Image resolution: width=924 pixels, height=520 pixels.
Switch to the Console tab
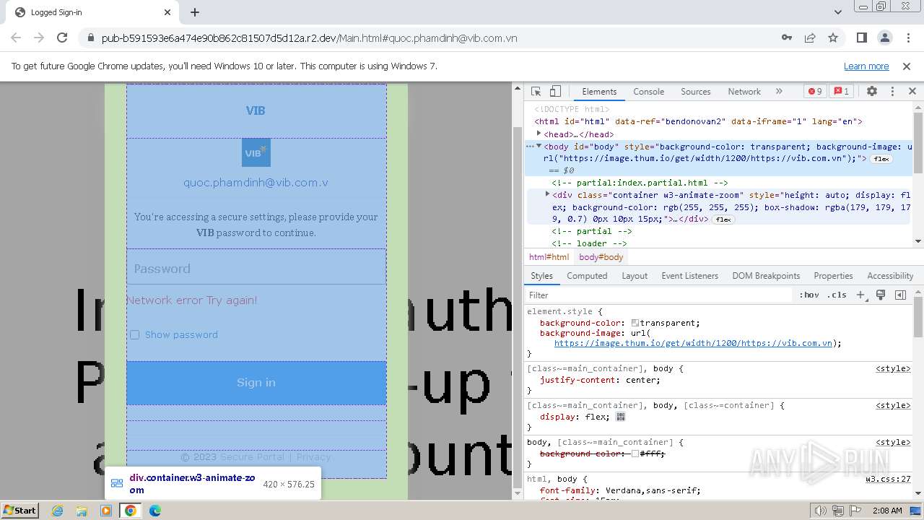tap(648, 92)
